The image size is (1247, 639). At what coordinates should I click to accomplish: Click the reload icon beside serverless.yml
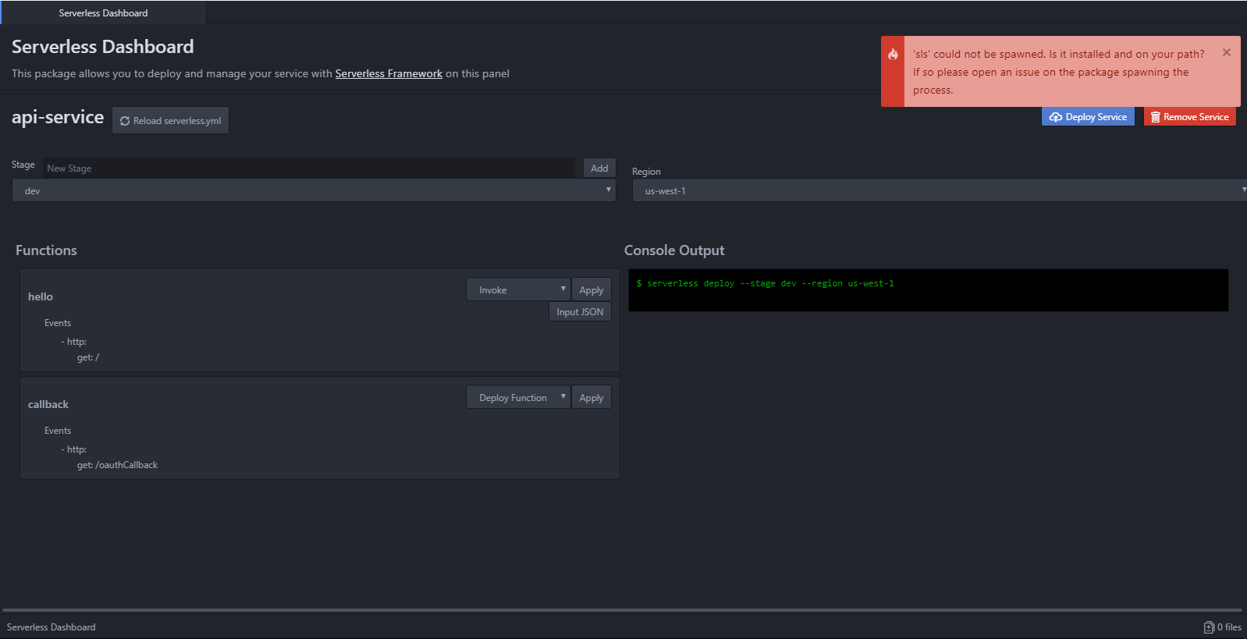pyautogui.click(x=125, y=121)
